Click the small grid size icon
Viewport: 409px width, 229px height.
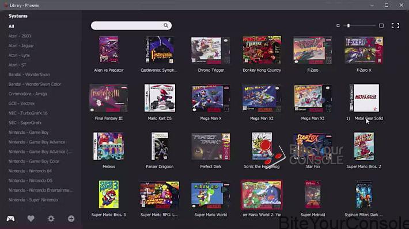tap(338, 25)
